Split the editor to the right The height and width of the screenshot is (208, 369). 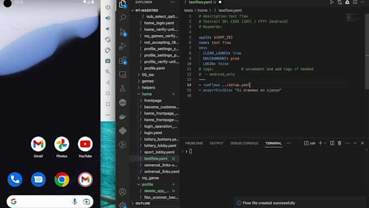coord(355,2)
